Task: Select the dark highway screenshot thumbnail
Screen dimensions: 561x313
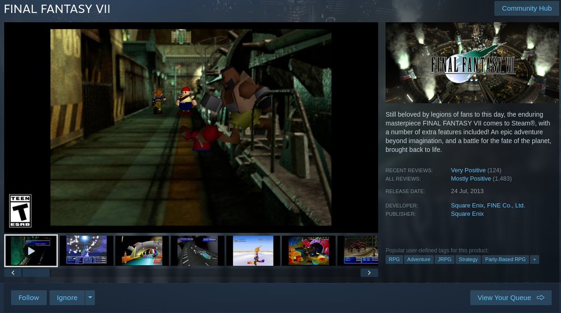Action: point(198,251)
